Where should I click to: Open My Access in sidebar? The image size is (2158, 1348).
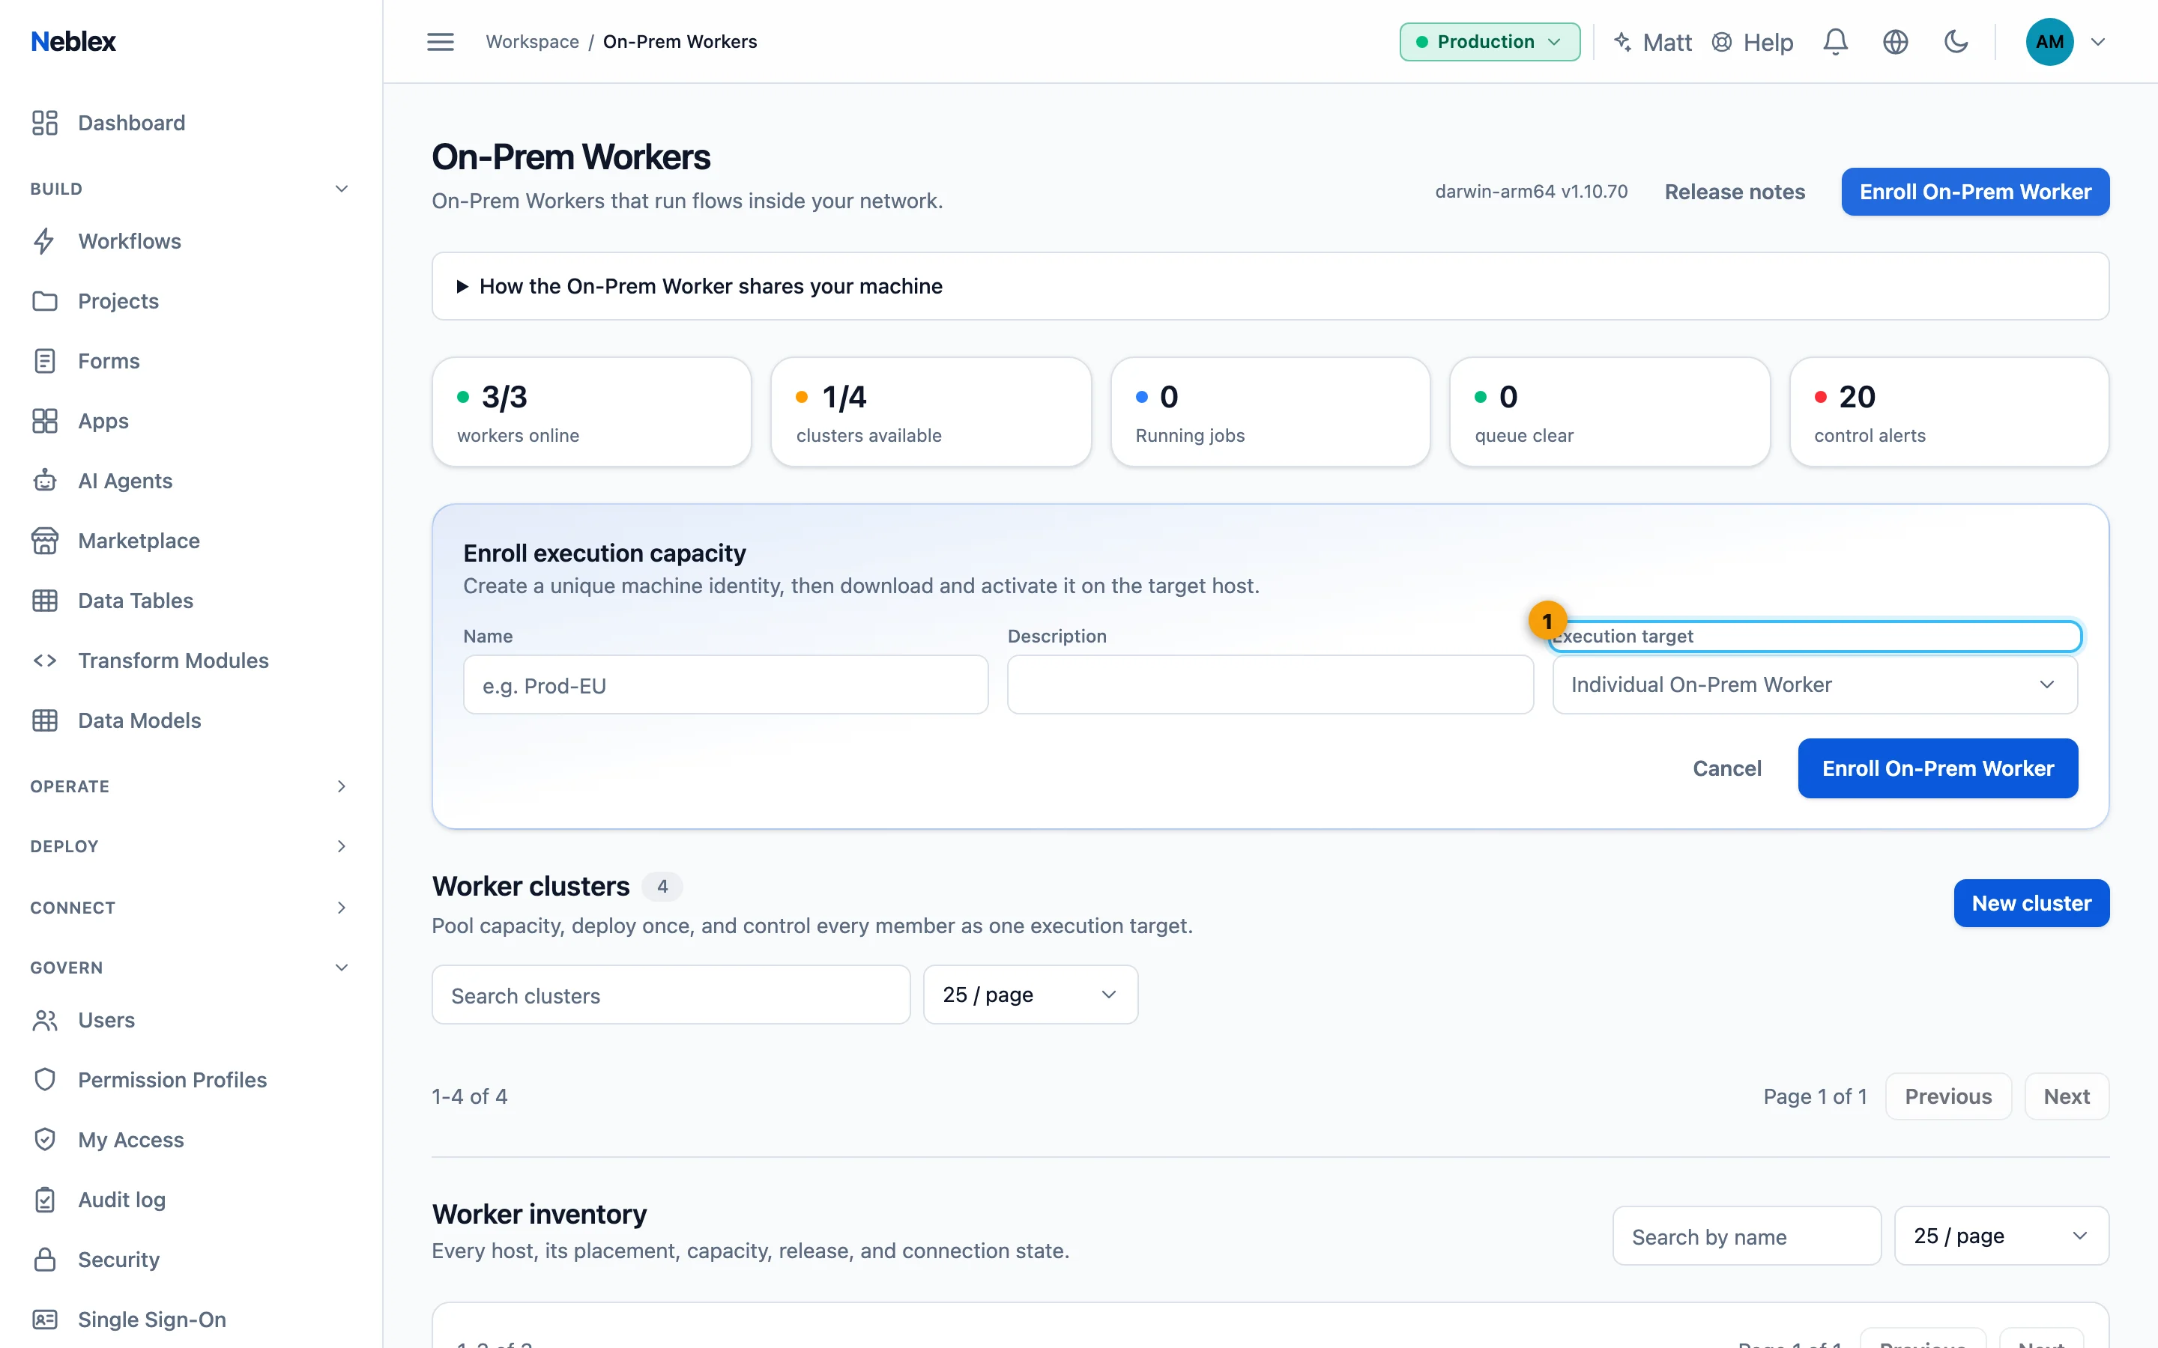click(x=191, y=1141)
